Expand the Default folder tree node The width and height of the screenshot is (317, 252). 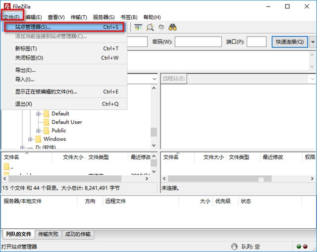point(38,114)
